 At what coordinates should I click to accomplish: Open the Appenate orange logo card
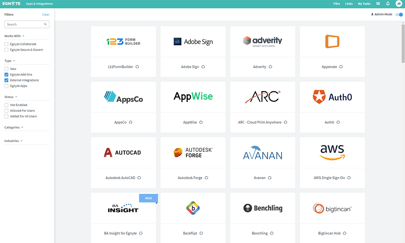(x=333, y=42)
